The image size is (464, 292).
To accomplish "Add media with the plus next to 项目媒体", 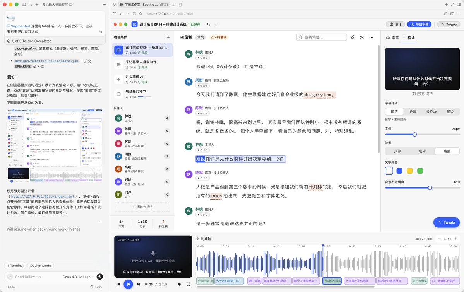I will point(168,37).
